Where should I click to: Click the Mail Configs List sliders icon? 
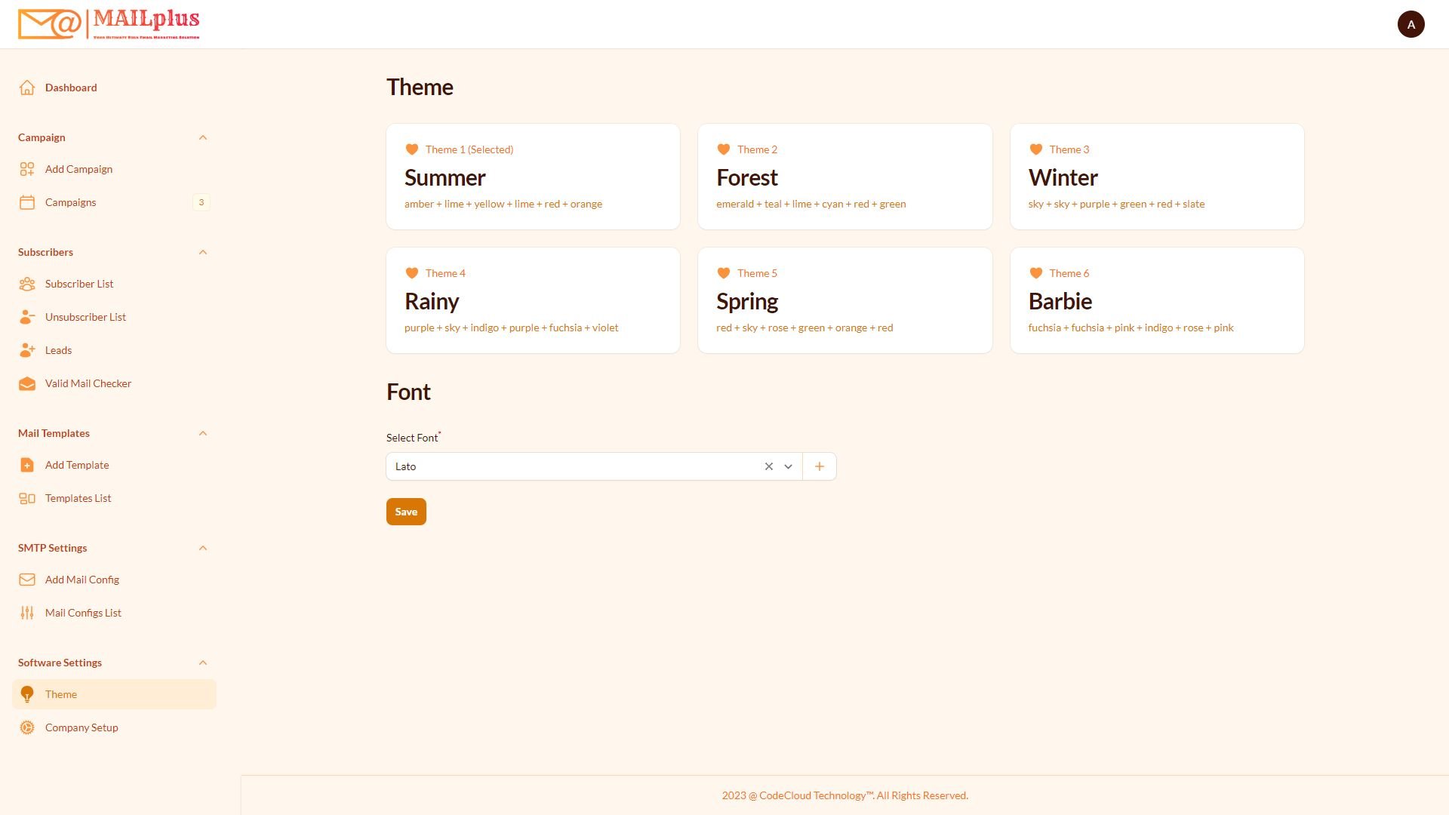(27, 613)
